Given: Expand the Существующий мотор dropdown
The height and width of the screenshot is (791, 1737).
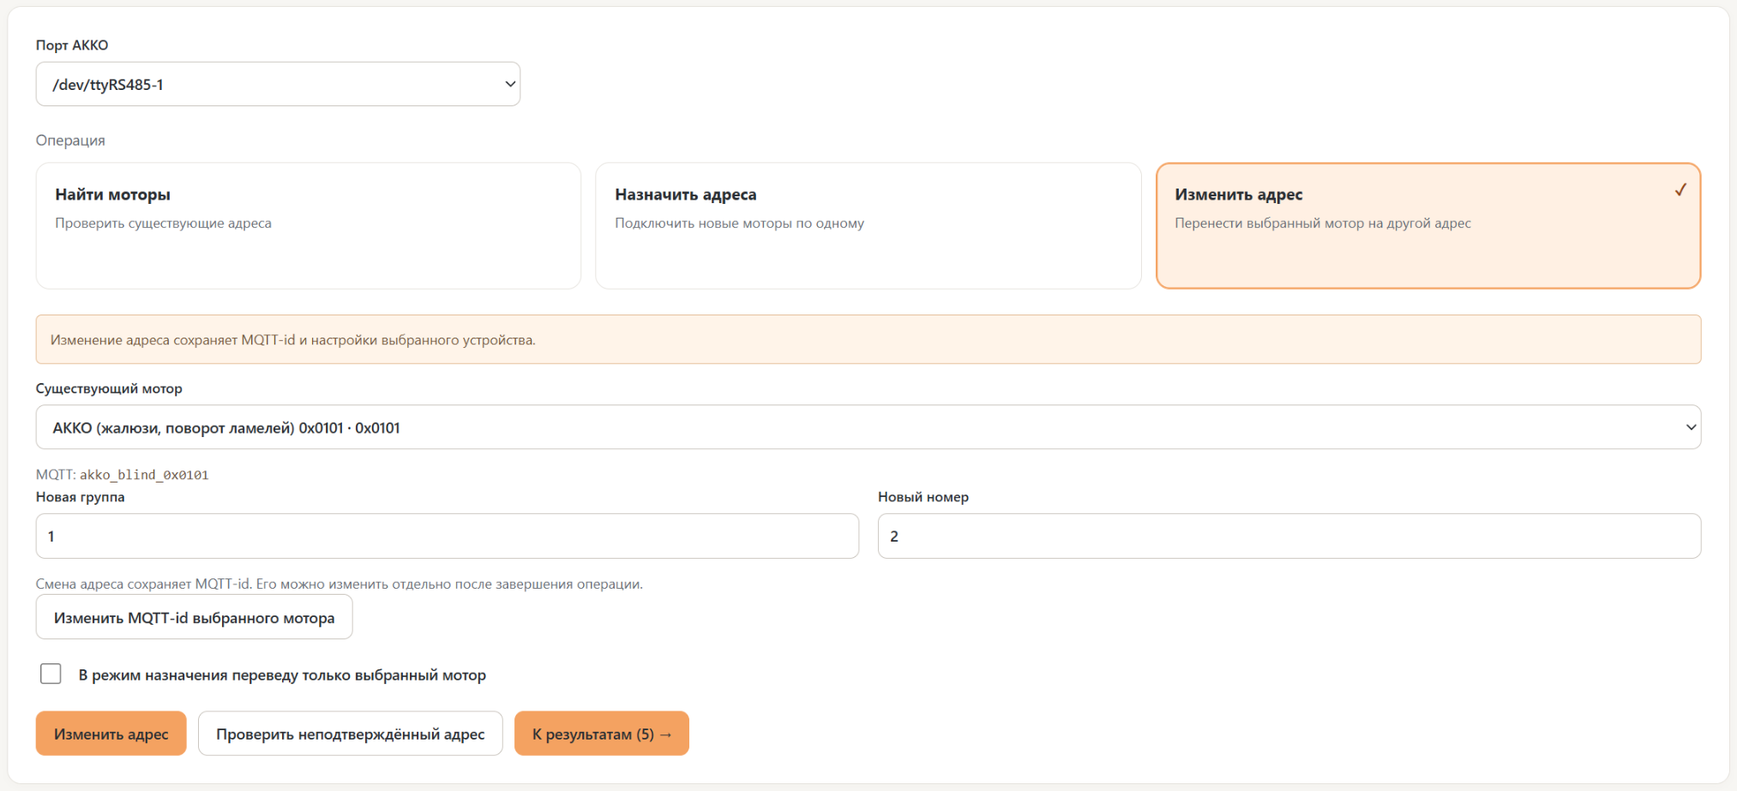Looking at the screenshot, I should [x=868, y=427].
